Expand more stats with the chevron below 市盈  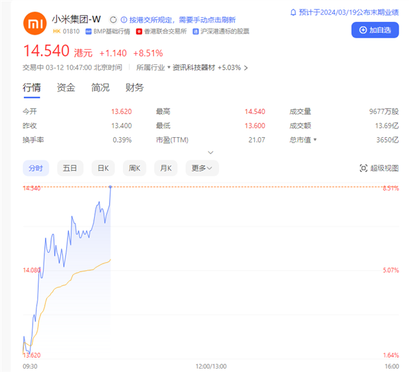[x=210, y=152]
